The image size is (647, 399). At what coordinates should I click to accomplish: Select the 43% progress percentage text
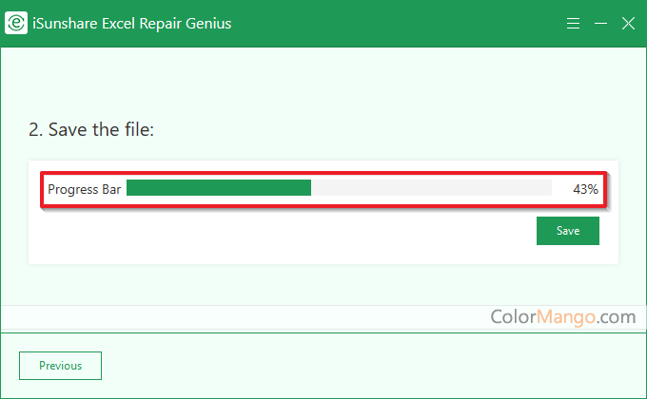tap(585, 189)
